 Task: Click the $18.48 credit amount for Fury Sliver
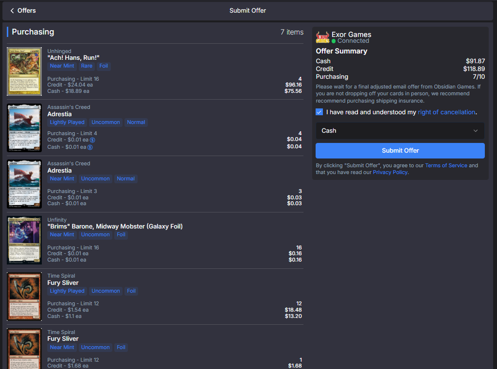[293, 310]
